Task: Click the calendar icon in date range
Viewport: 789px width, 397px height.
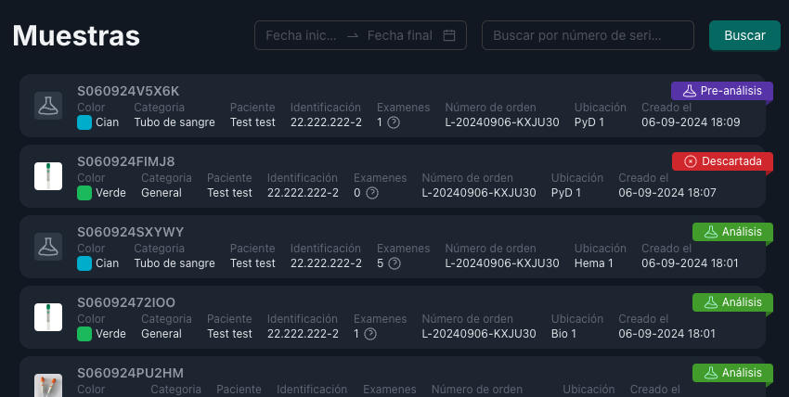Action: tap(449, 35)
